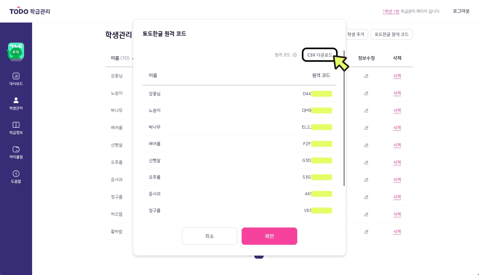Click 로그아웃 in the top bar
This screenshot has height=275, width=479.
(x=461, y=11)
